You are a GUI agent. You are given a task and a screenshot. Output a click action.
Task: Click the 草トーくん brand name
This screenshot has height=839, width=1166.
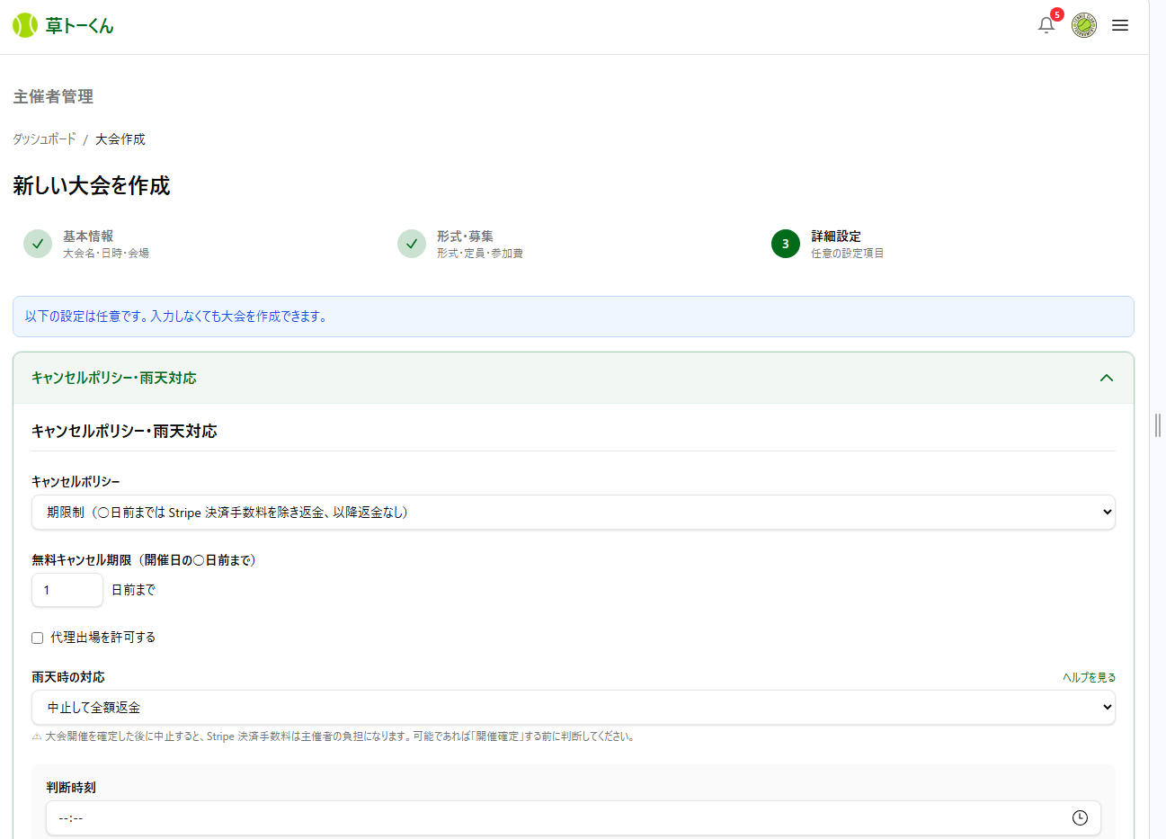click(80, 25)
